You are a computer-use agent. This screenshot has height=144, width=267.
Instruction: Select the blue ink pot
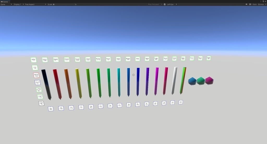(x=192, y=81)
